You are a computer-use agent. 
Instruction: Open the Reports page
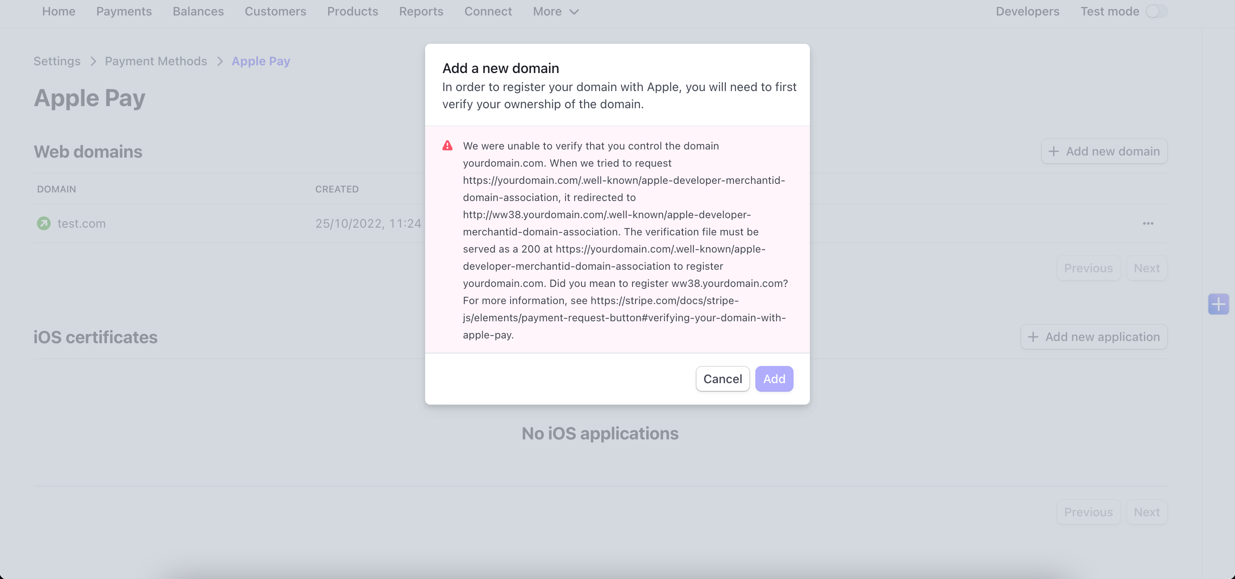tap(421, 11)
